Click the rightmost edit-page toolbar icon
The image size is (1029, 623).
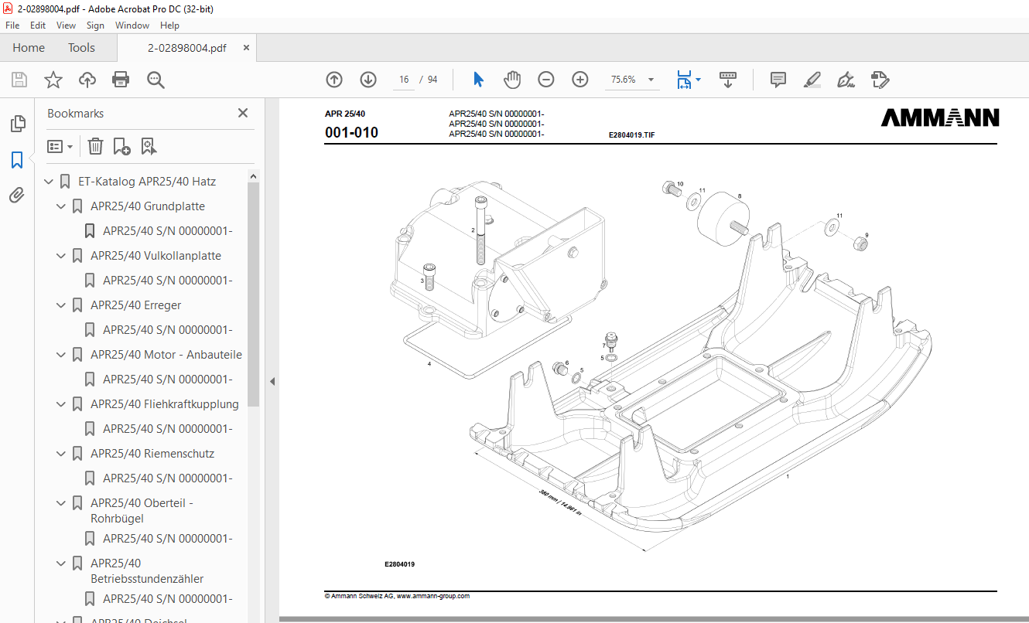click(880, 80)
